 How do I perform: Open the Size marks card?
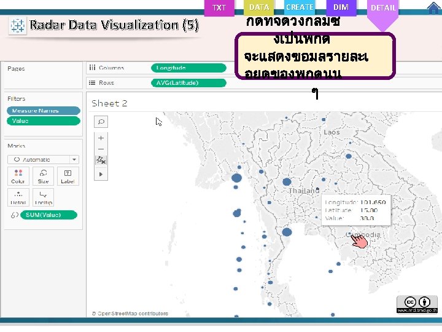point(43,176)
